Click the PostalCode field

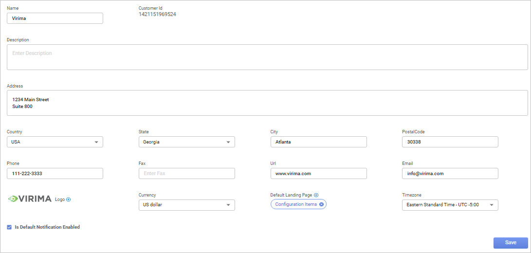pyautogui.click(x=450, y=142)
